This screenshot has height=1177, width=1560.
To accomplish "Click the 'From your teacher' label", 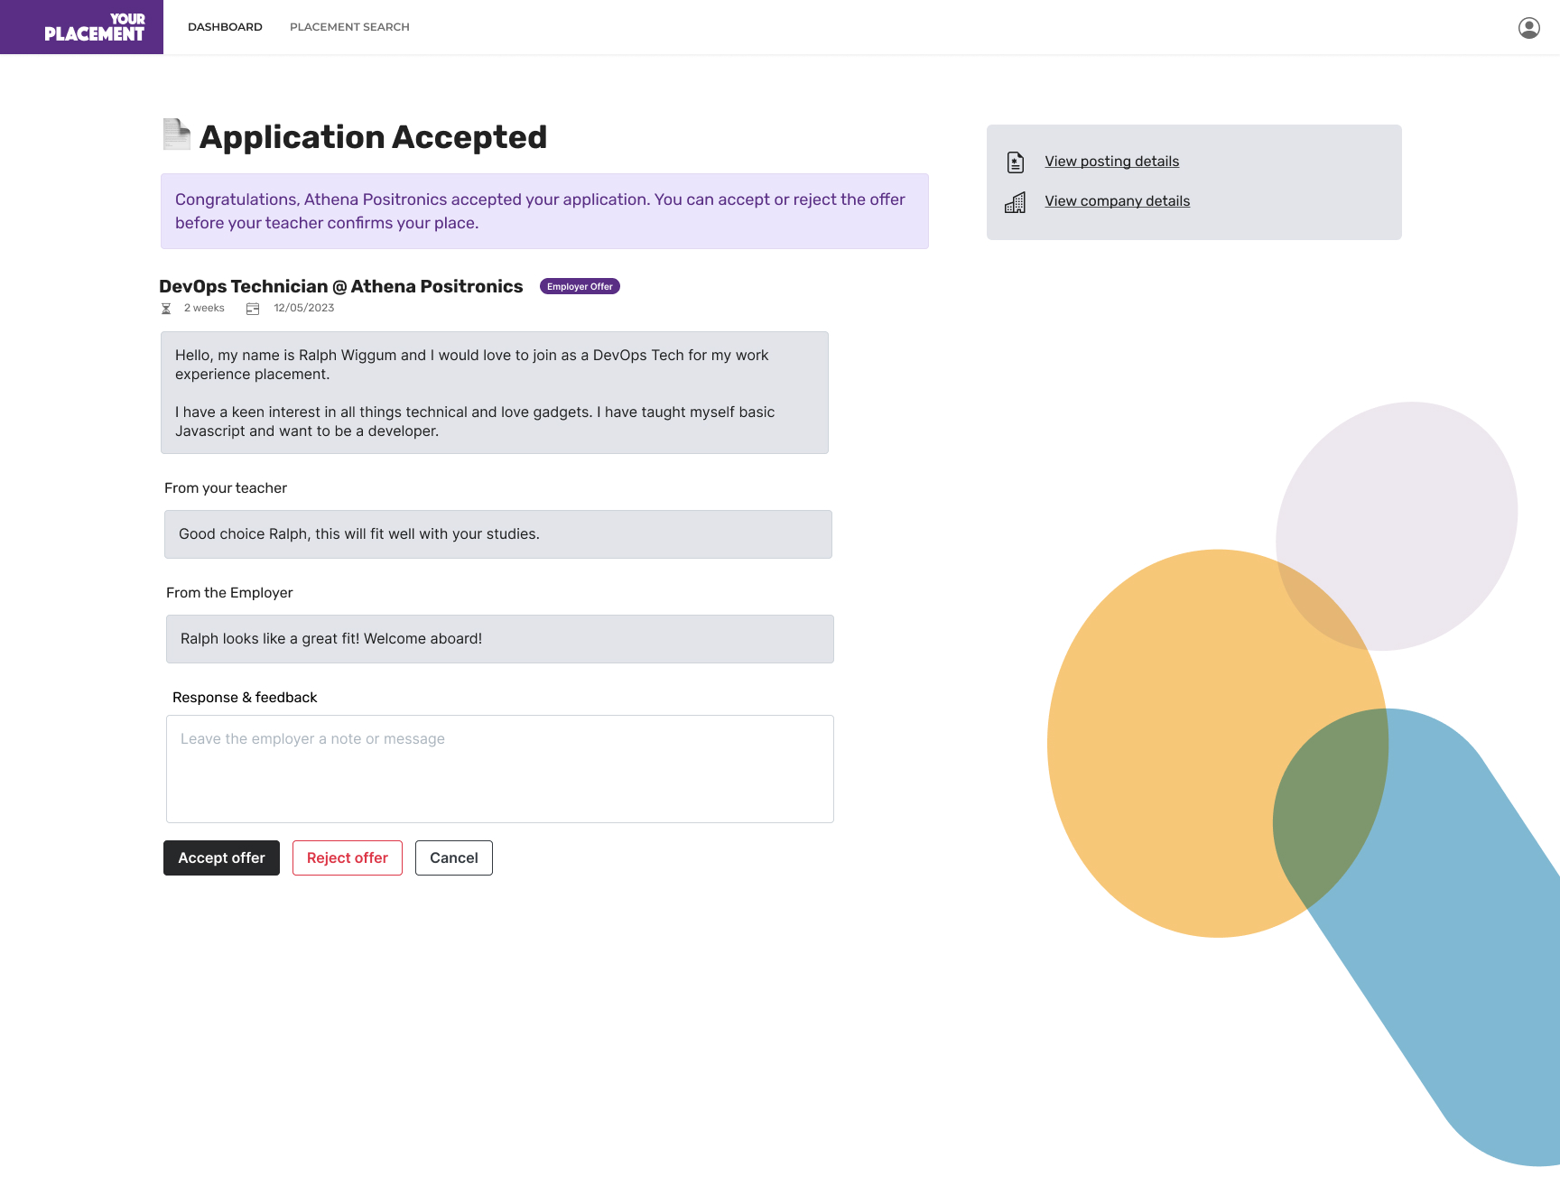I will click(226, 488).
